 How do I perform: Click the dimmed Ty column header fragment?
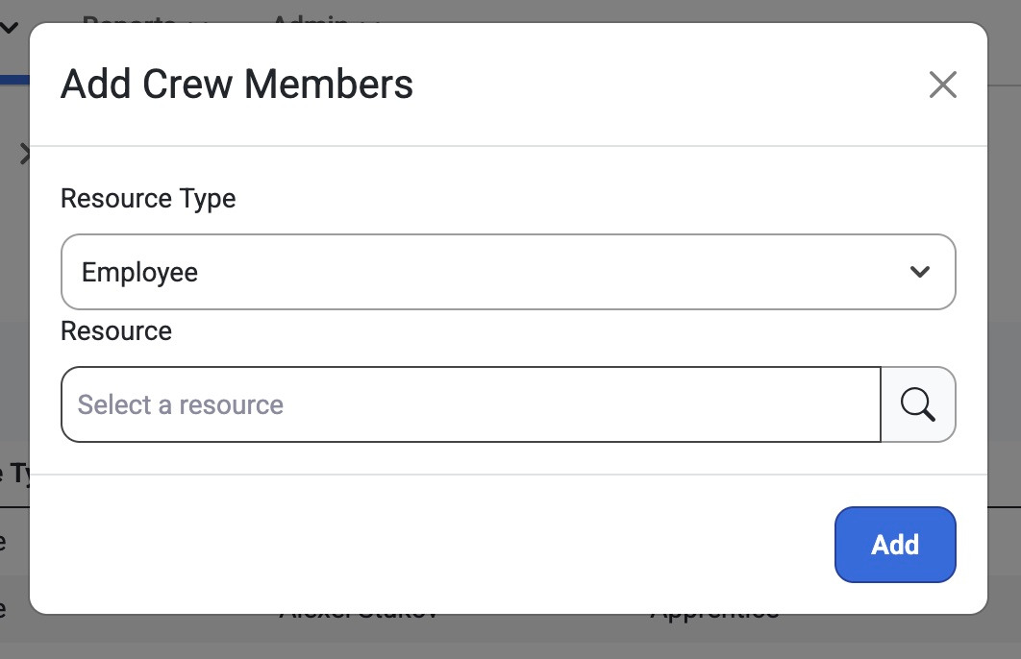(14, 474)
